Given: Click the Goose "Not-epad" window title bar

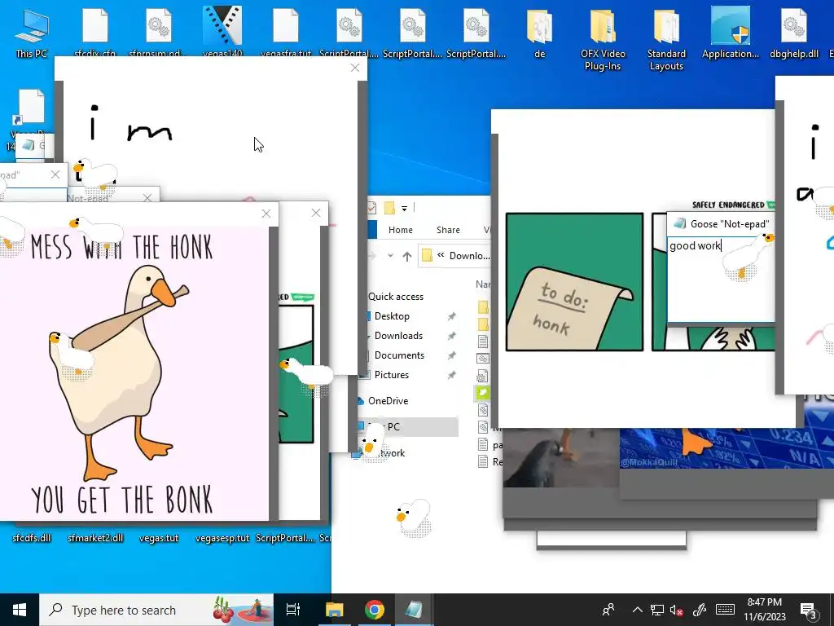Looking at the screenshot, I should 721,224.
